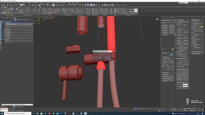Screen dimensions: 205x115
Task: Select the Edge constraint radio button
Action: click(x=183, y=25)
